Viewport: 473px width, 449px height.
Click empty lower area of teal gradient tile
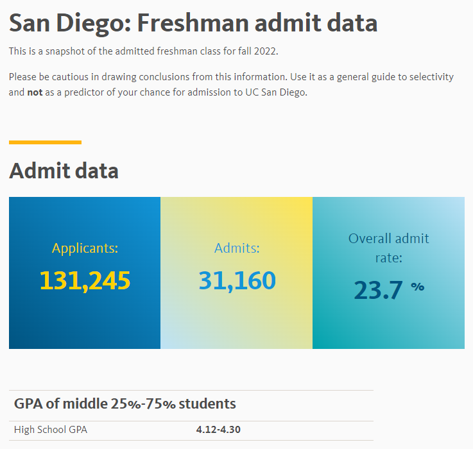388,326
